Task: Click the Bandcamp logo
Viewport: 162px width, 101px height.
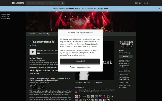Action: click(18, 3)
